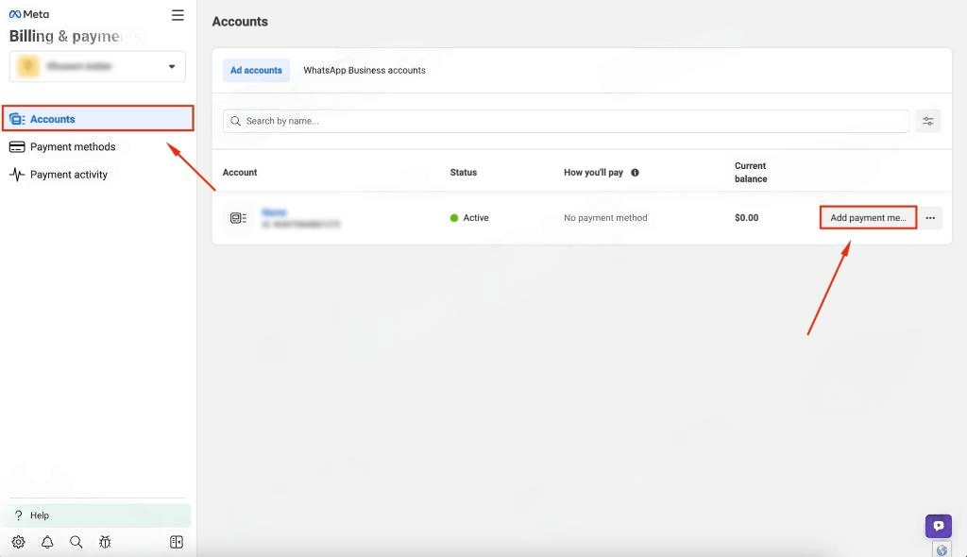Click the $0.00 balance value
Image resolution: width=967 pixels, height=557 pixels.
[x=746, y=218]
